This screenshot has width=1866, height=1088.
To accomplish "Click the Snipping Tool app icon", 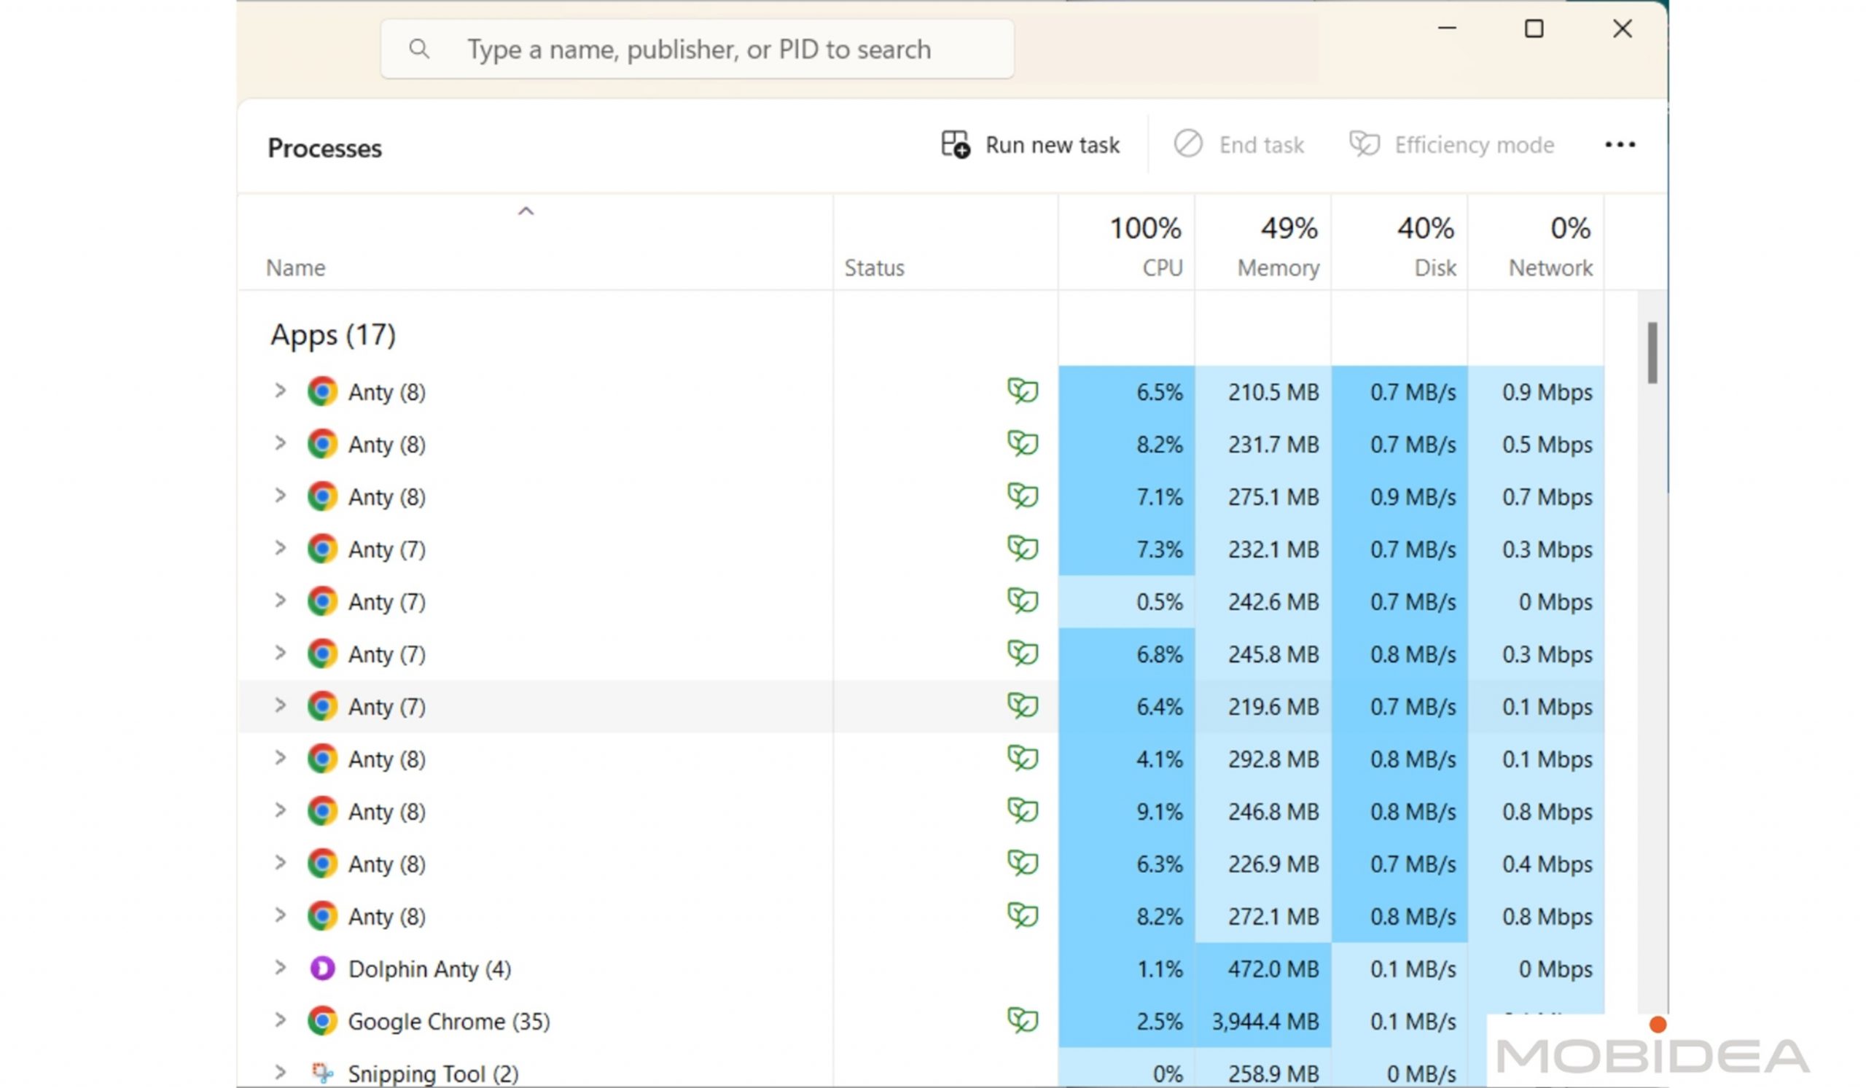I will tap(322, 1073).
